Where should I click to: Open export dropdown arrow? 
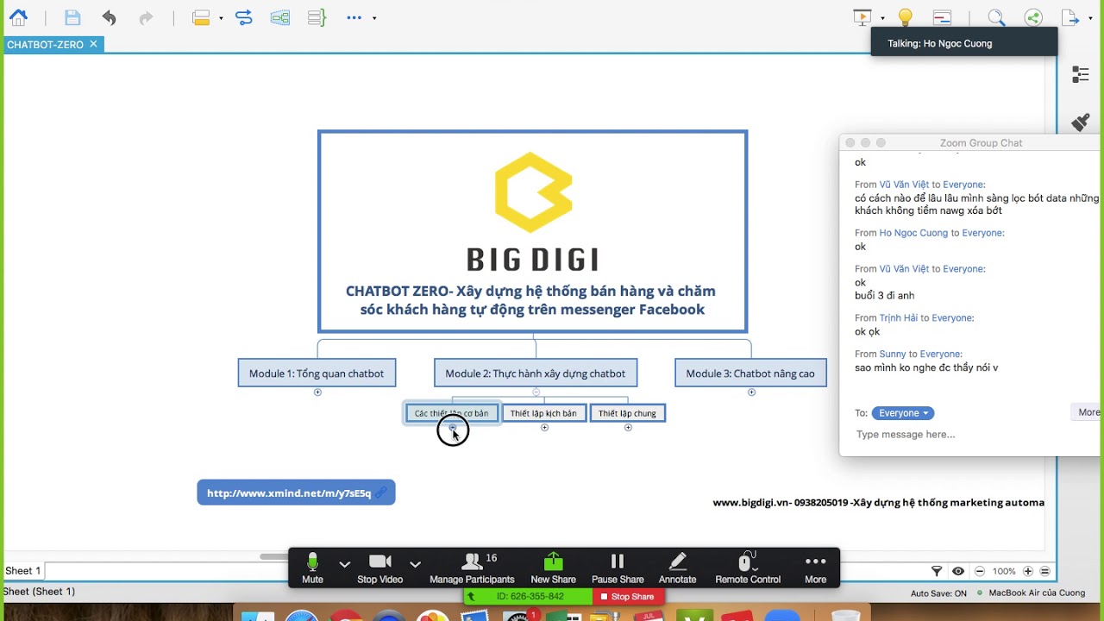coord(1090,18)
